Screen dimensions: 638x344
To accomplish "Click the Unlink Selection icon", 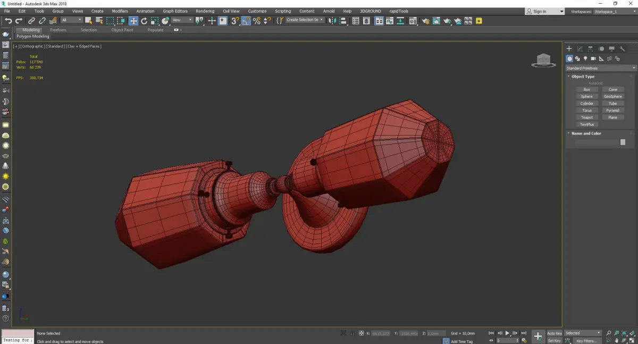I will (x=42, y=21).
